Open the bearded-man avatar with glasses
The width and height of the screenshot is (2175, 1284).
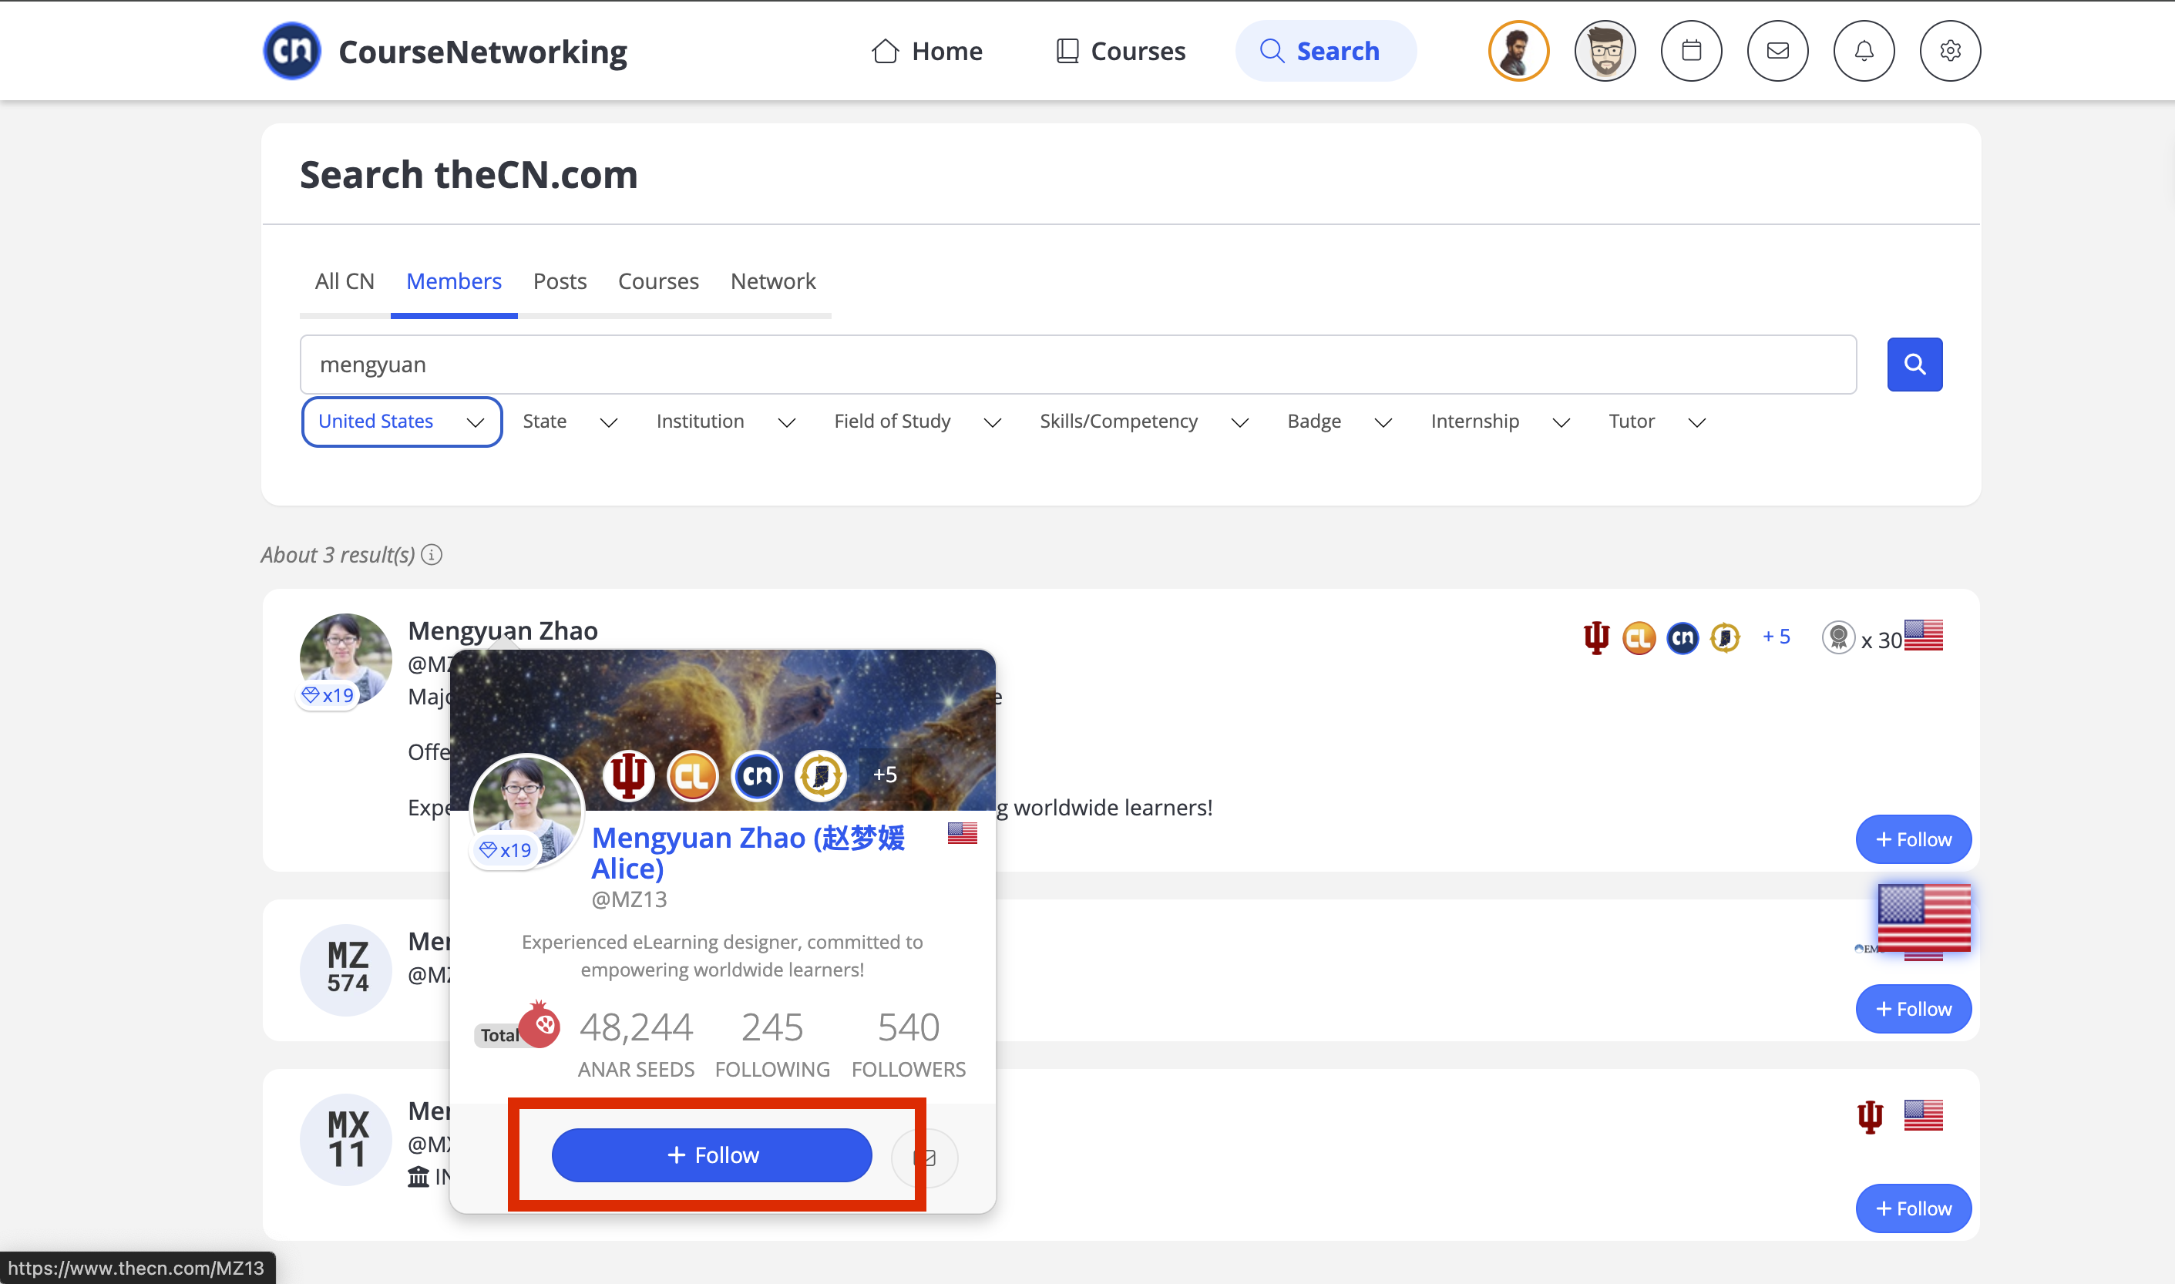[x=1605, y=51]
